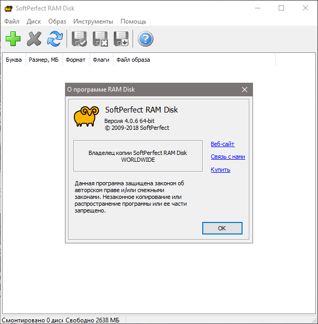The width and height of the screenshot is (318, 324).
Task: Click the floppy with down arrow icon
Action: (121, 39)
